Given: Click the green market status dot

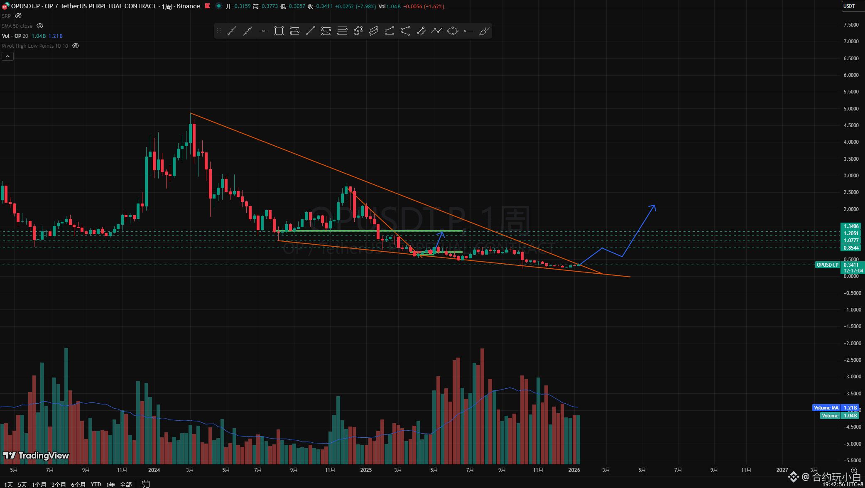Looking at the screenshot, I should 218,6.
